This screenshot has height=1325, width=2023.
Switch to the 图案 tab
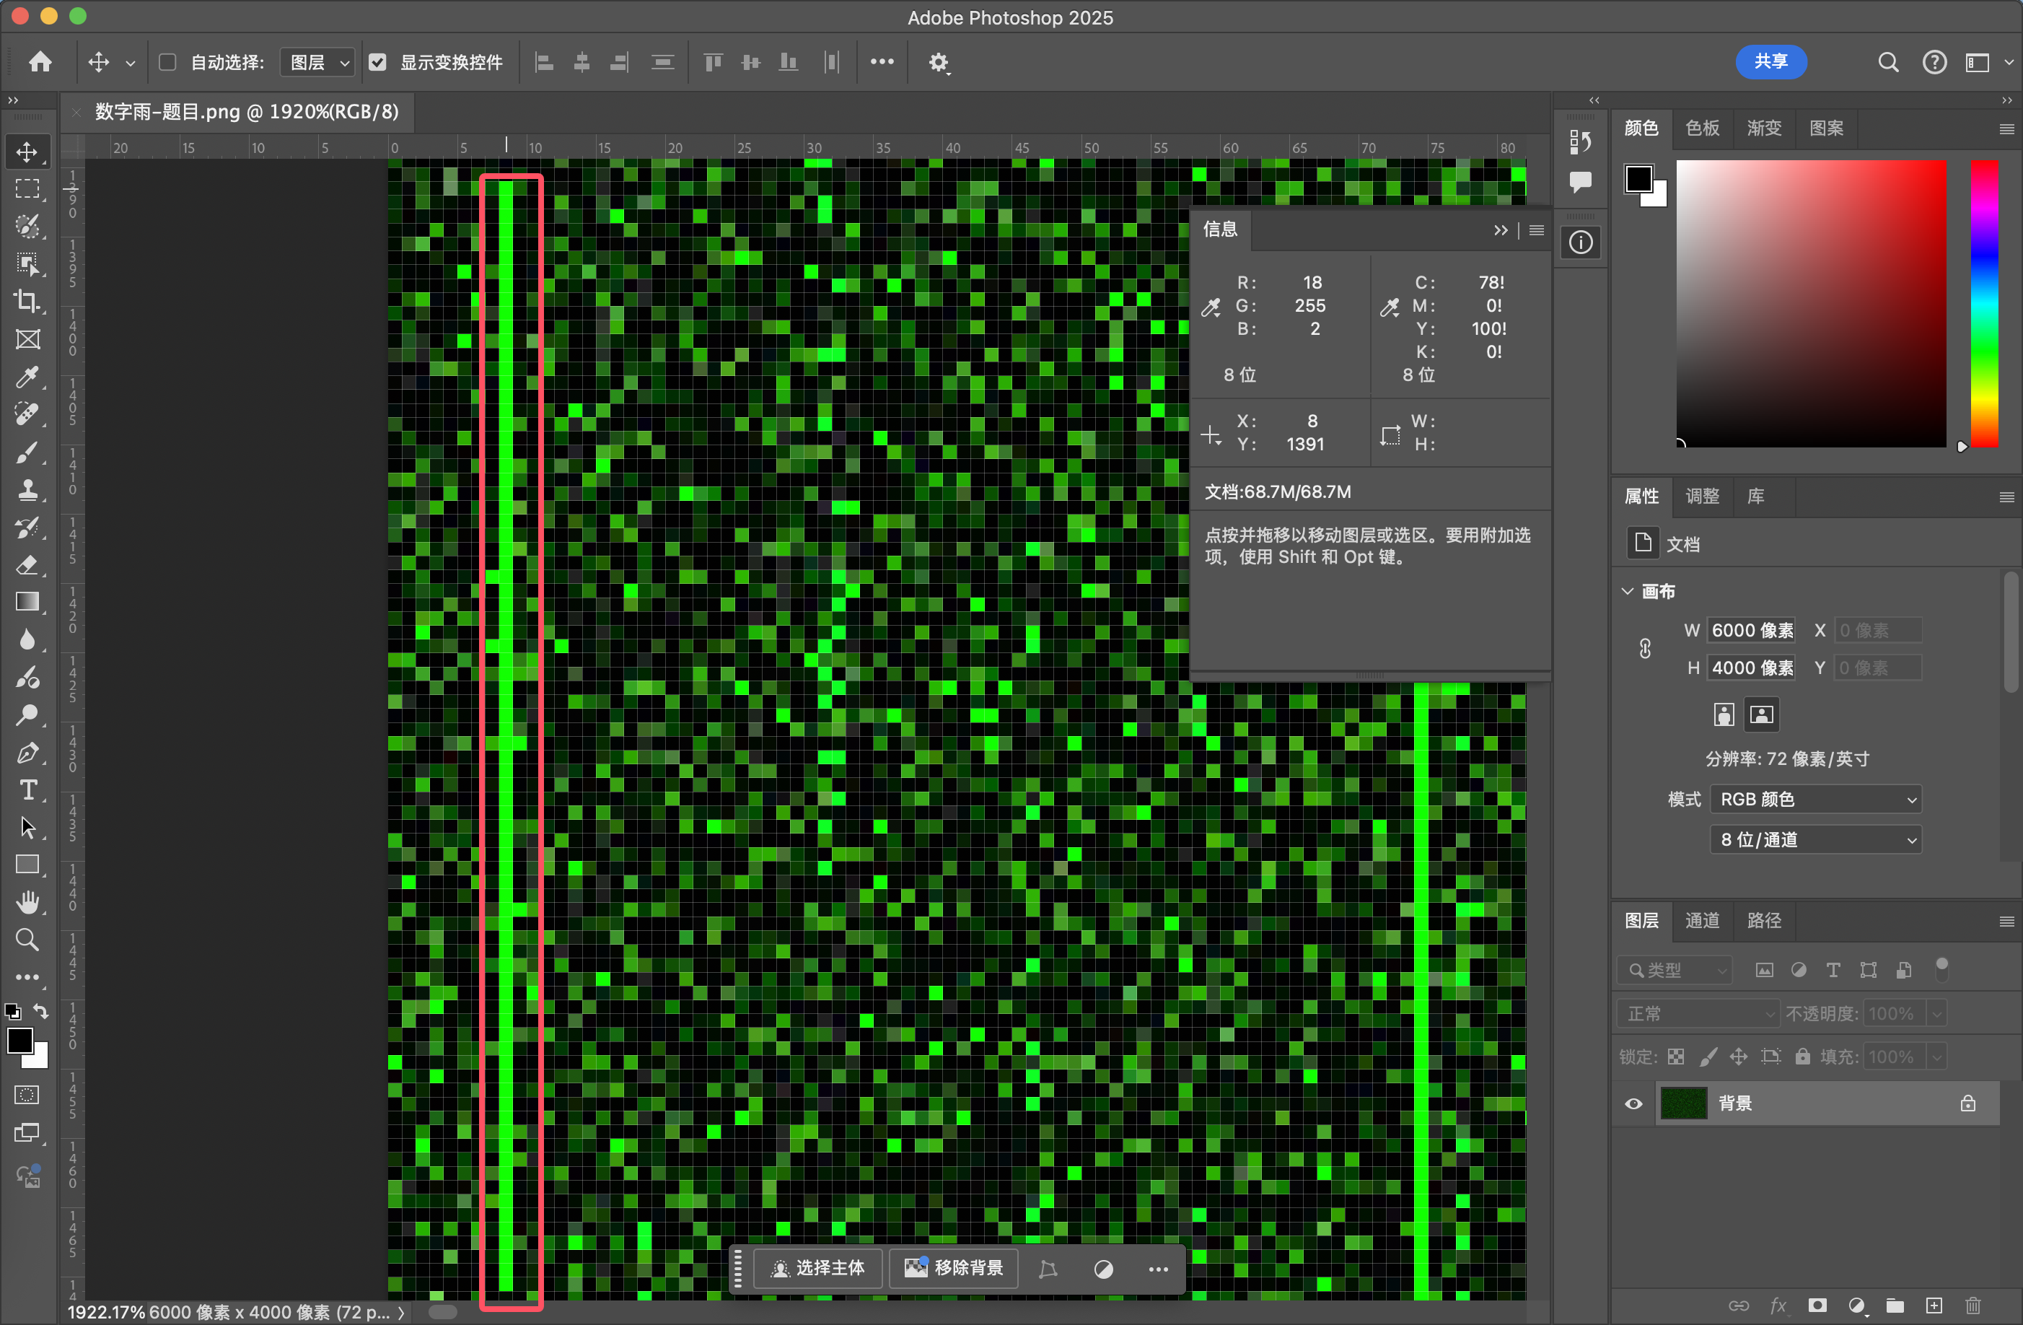(1826, 128)
